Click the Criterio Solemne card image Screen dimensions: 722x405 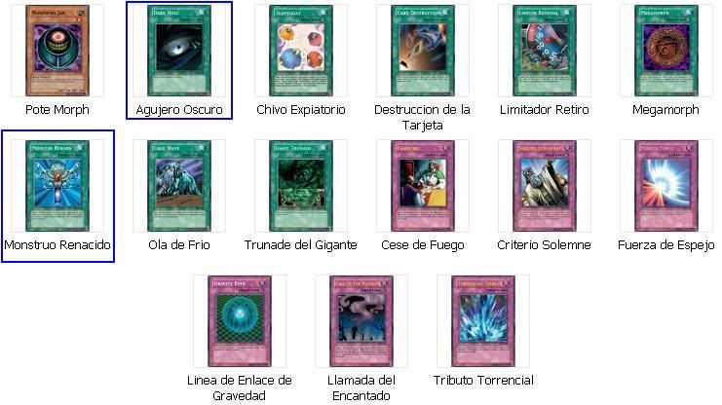pos(545,186)
